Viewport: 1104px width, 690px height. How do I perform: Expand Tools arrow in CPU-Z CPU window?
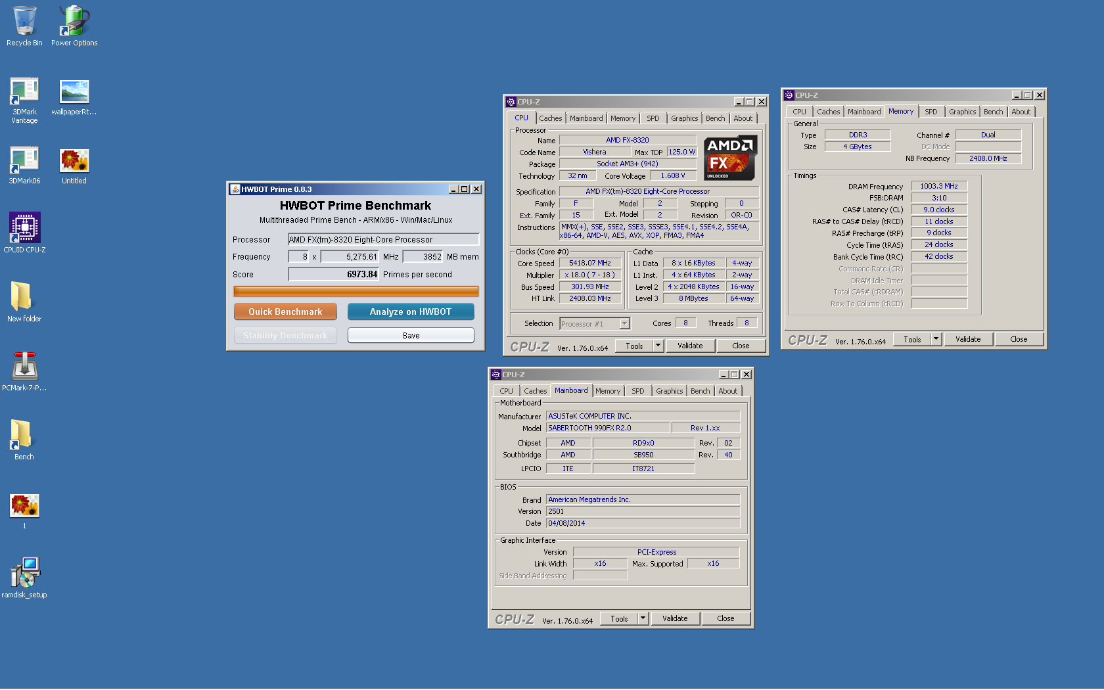pos(658,346)
